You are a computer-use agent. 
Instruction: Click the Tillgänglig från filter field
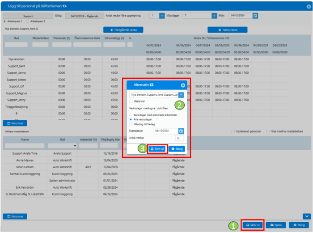click(109, 146)
